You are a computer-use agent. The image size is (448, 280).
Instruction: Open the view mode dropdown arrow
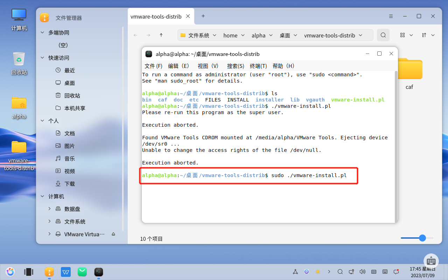pos(411,35)
